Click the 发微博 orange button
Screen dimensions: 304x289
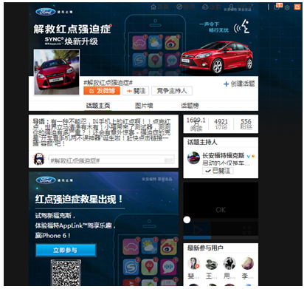(x=102, y=91)
